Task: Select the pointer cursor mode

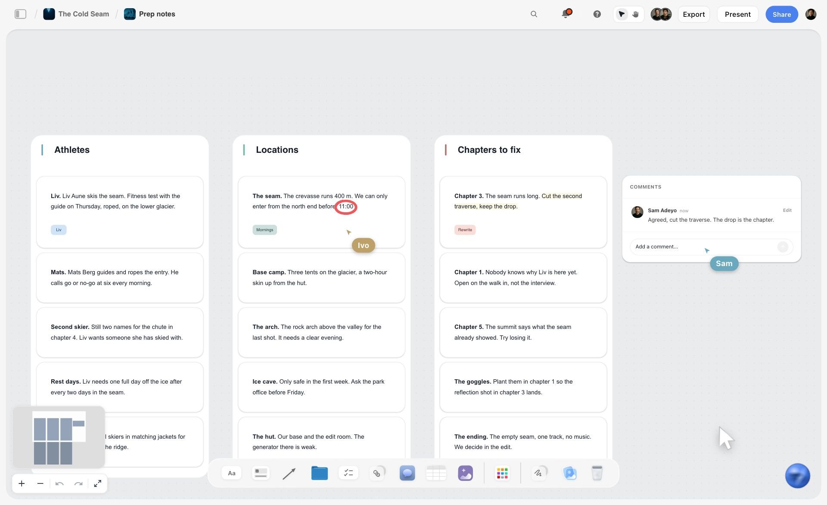Action: click(x=621, y=14)
